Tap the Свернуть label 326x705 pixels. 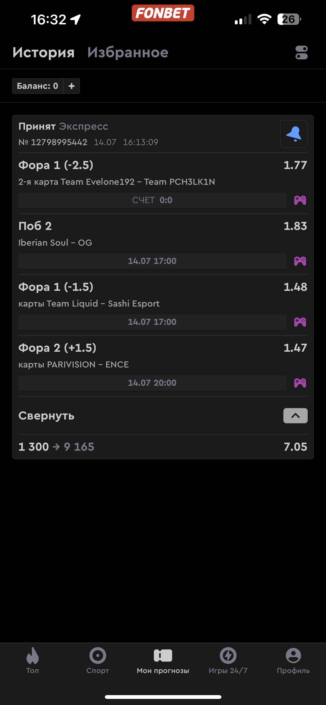coord(46,416)
